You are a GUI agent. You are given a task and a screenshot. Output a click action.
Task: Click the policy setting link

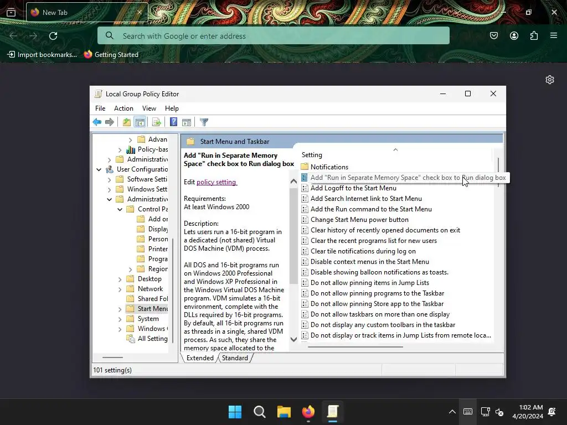click(x=217, y=182)
